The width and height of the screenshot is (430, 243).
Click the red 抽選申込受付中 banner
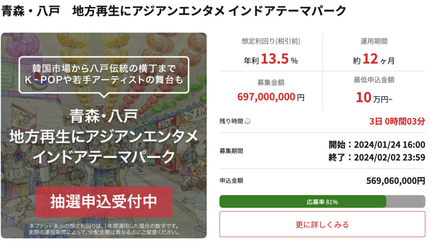tap(104, 202)
